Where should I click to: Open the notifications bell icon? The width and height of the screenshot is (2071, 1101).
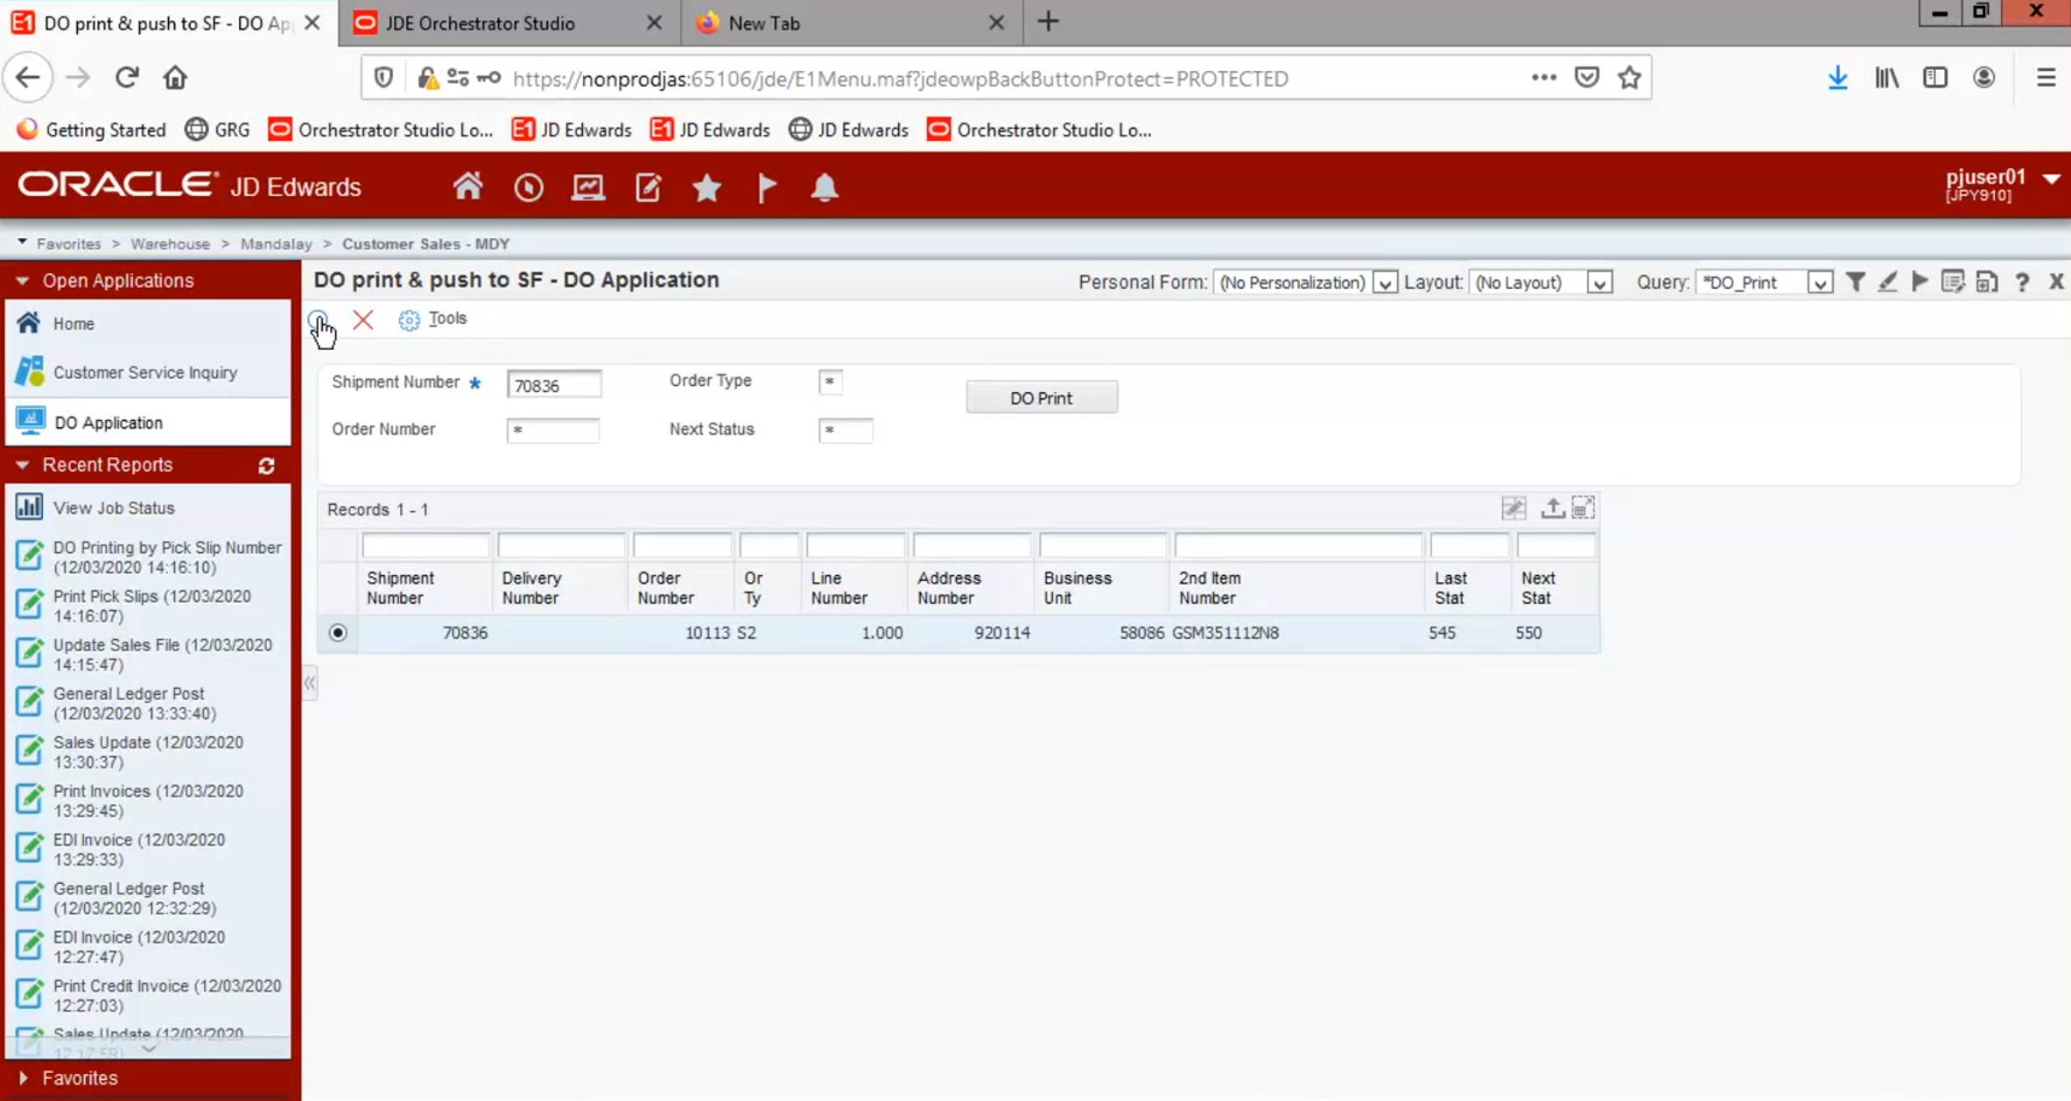click(824, 187)
